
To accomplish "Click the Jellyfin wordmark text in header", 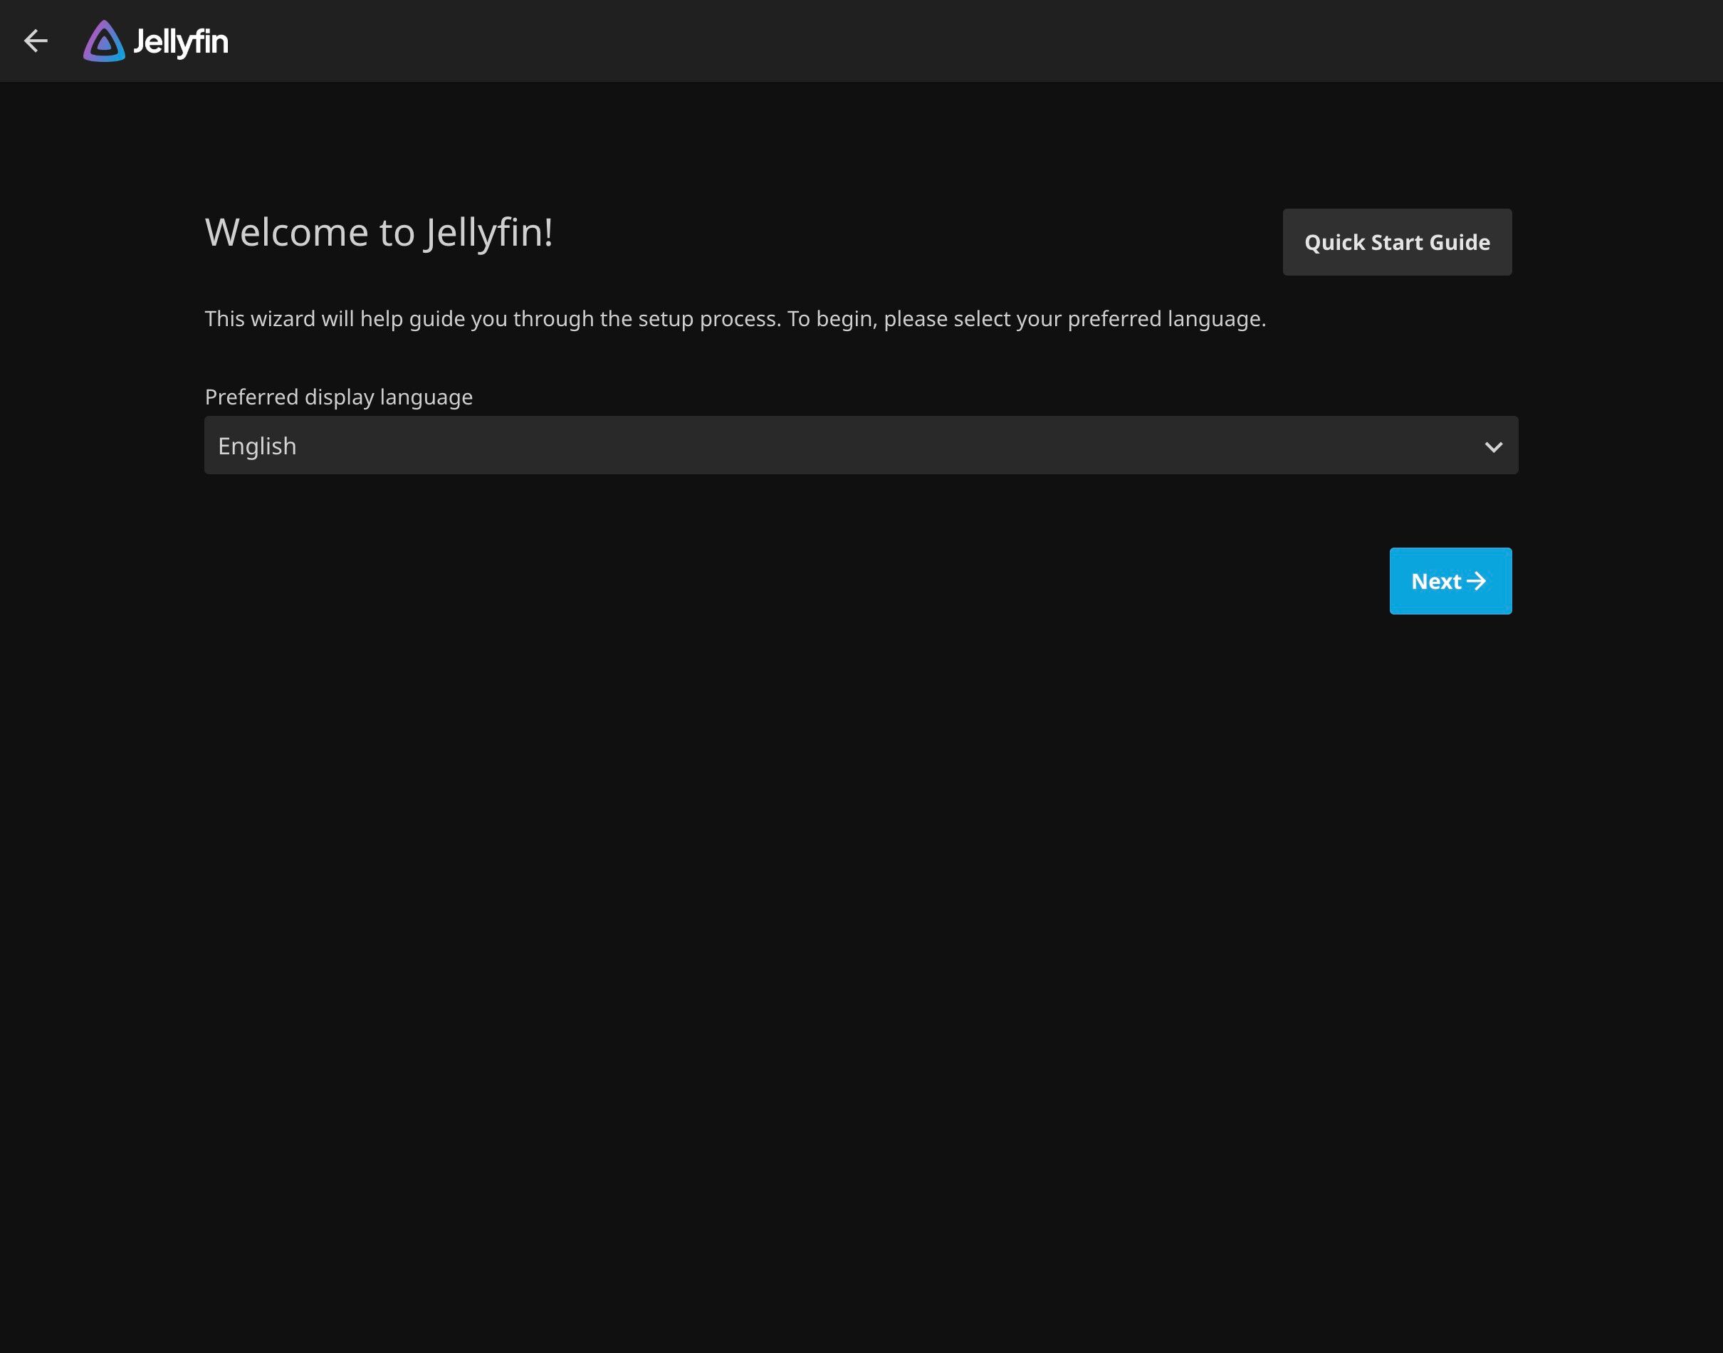I will [181, 41].
